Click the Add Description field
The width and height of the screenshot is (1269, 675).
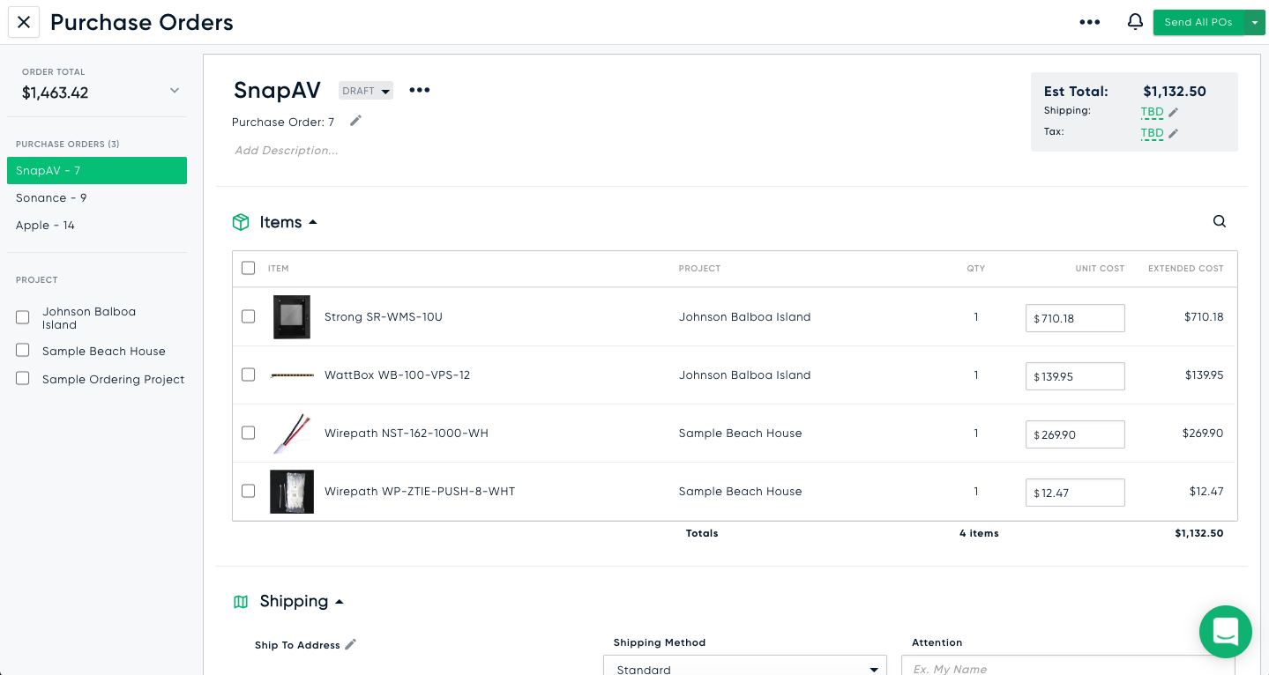click(x=287, y=151)
